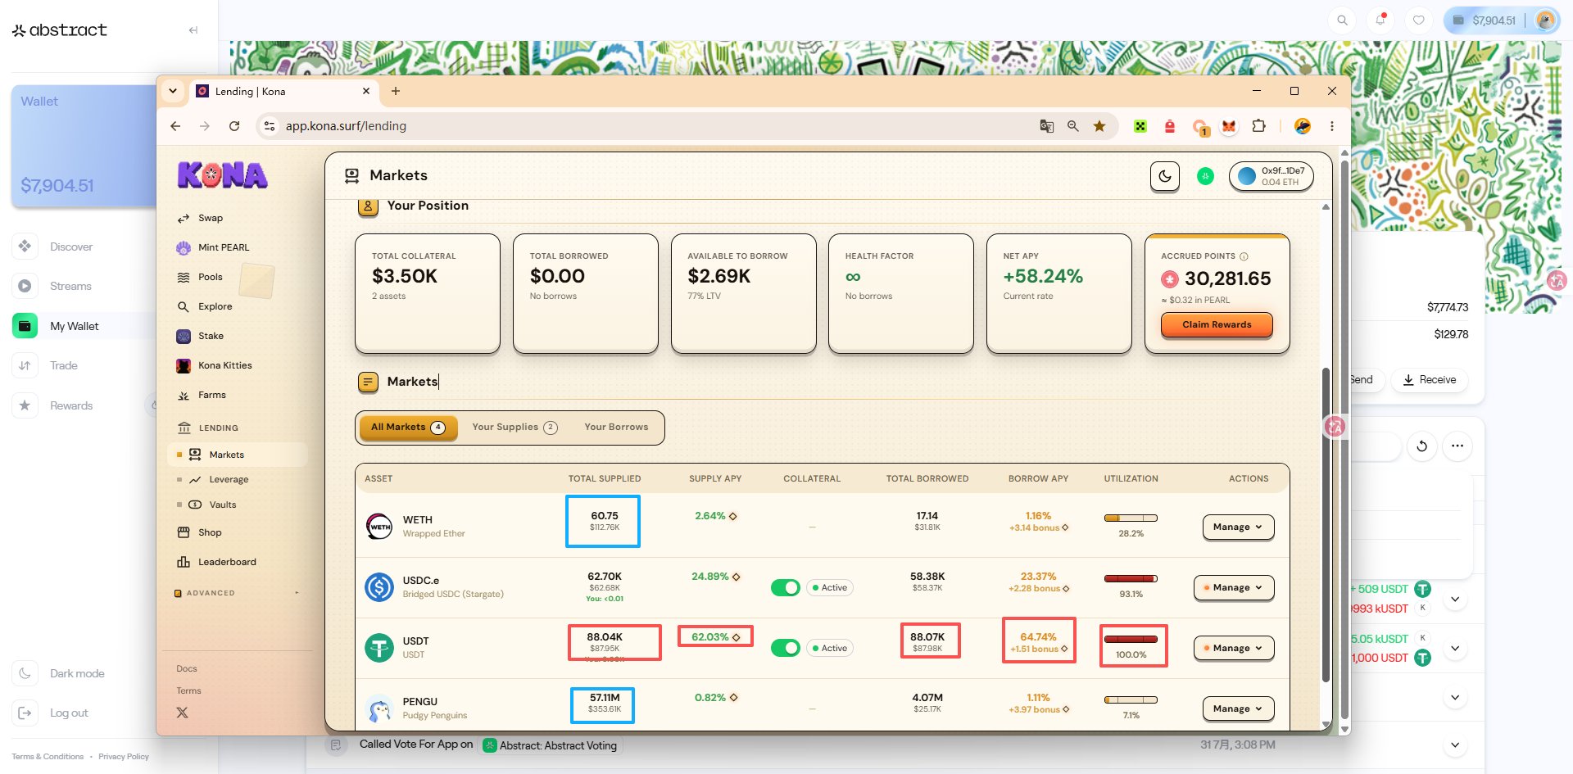The height and width of the screenshot is (774, 1573).
Task: Click the Markets table vertical scrollbar
Action: click(1326, 524)
